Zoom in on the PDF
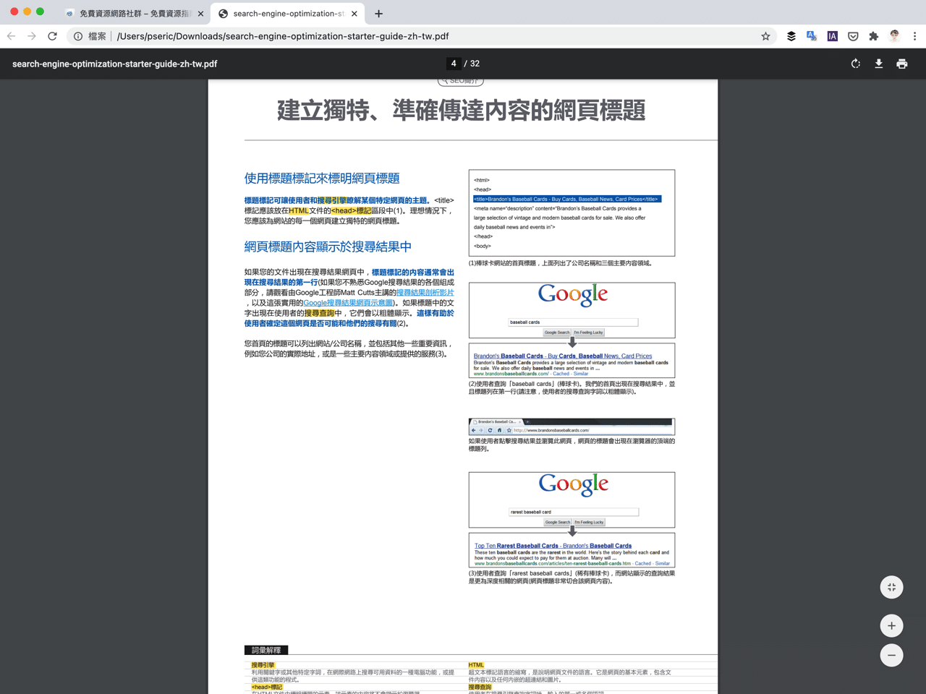Screen dimensions: 926x694 [892, 626]
